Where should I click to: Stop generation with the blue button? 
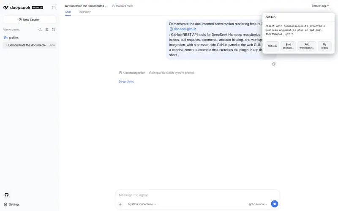pyautogui.click(x=274, y=204)
